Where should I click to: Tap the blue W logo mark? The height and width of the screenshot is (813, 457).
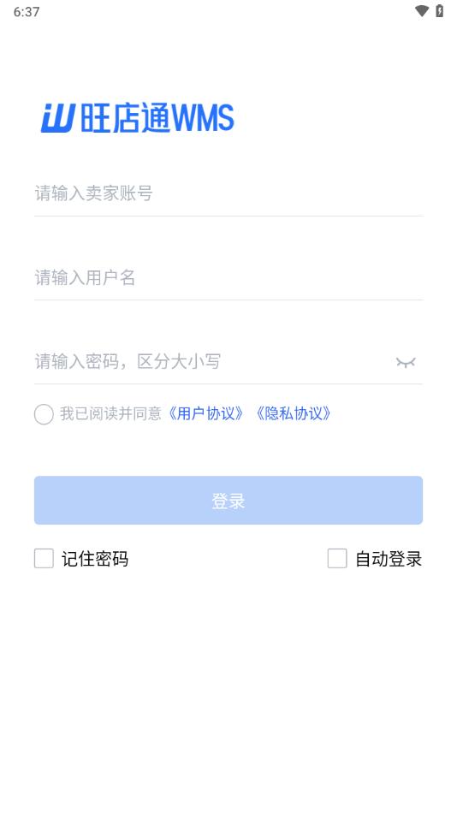[58, 118]
